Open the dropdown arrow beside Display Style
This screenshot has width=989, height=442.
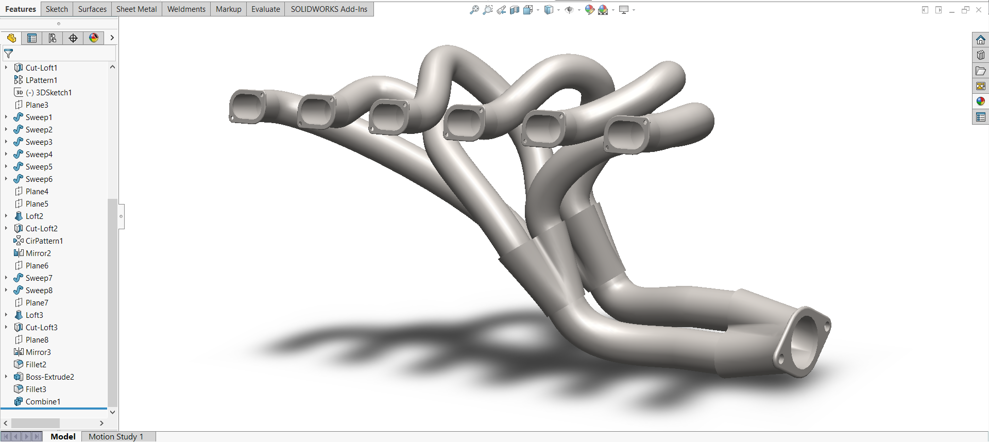558,10
